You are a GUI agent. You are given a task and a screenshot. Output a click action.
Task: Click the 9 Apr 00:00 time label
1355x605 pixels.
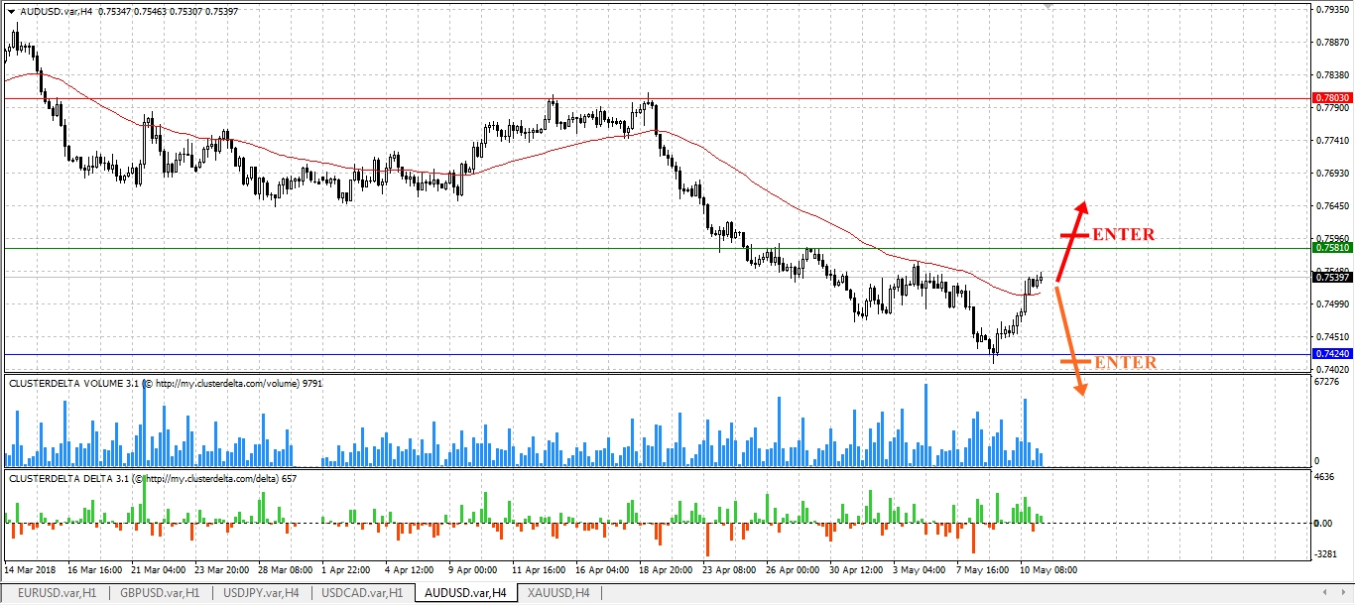474,570
